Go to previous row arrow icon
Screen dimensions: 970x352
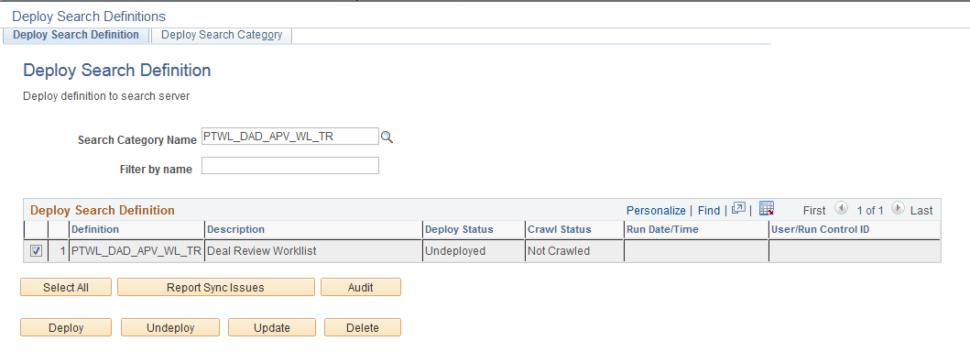coord(841,208)
